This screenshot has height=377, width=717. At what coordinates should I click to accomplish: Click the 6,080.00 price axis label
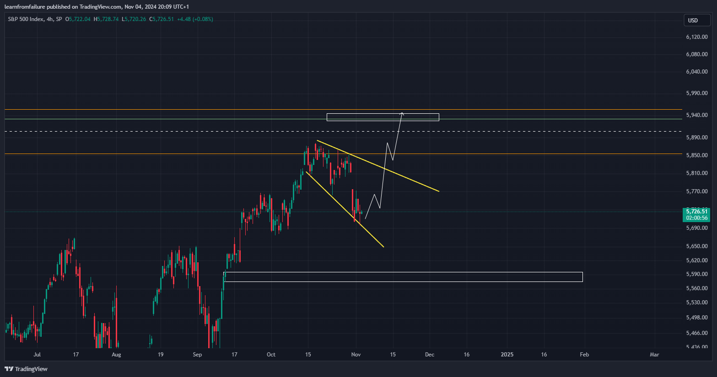697,54
